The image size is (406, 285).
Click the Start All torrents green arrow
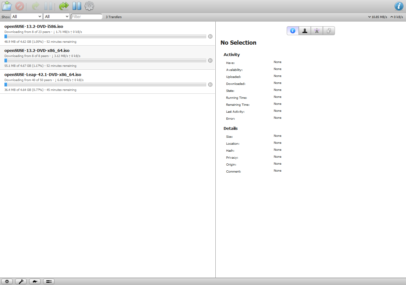tap(64, 6)
